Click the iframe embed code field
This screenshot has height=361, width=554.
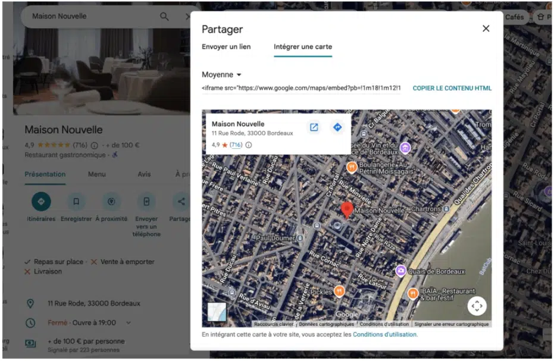click(301, 88)
